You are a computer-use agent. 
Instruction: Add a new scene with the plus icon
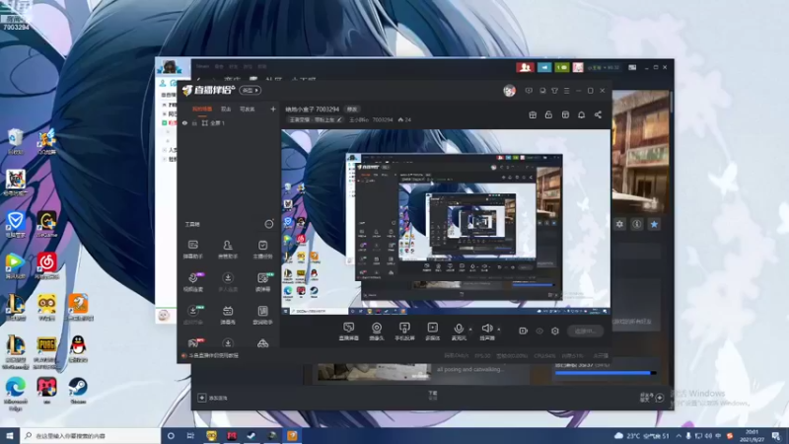[273, 109]
